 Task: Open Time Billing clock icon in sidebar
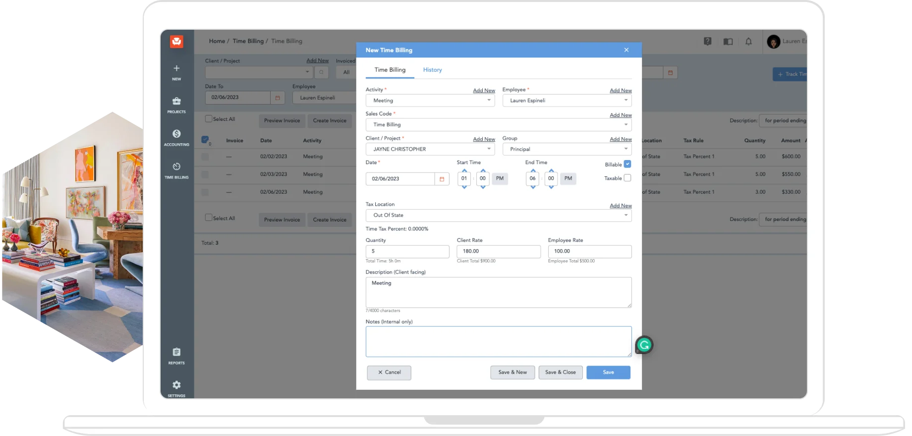176,167
